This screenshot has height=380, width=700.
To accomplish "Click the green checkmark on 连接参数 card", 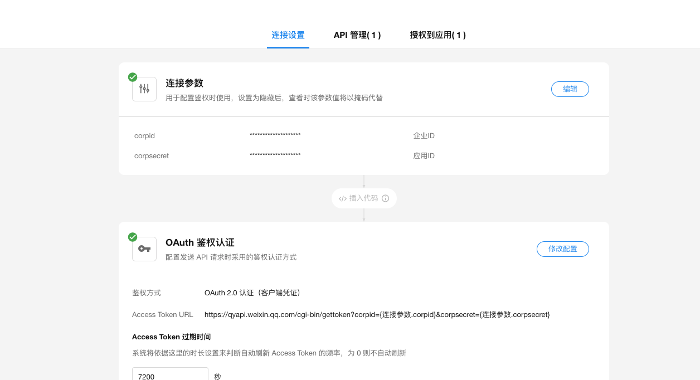I will pyautogui.click(x=133, y=77).
